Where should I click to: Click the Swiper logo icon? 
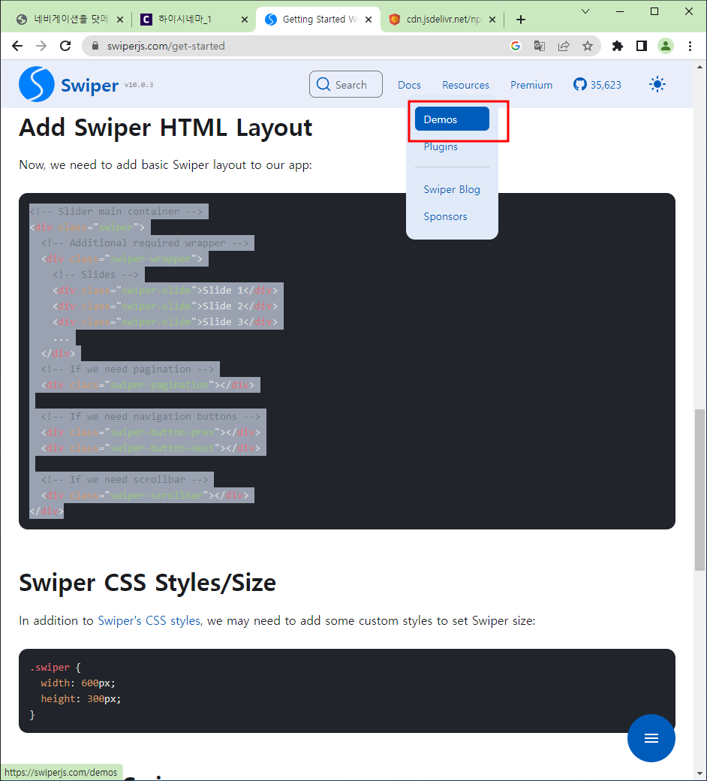tap(36, 84)
